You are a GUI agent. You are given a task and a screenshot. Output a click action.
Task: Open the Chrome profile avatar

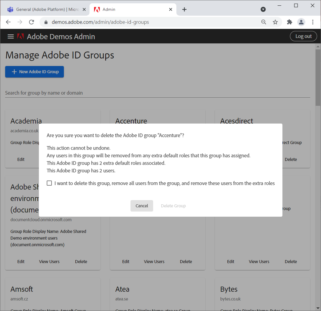[301, 22]
